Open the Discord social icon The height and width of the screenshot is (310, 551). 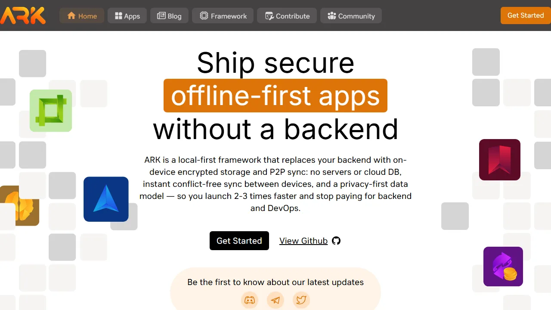(250, 300)
